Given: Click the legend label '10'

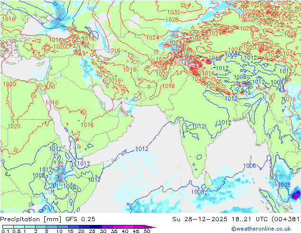Looking at the screenshot, I should [59, 231].
